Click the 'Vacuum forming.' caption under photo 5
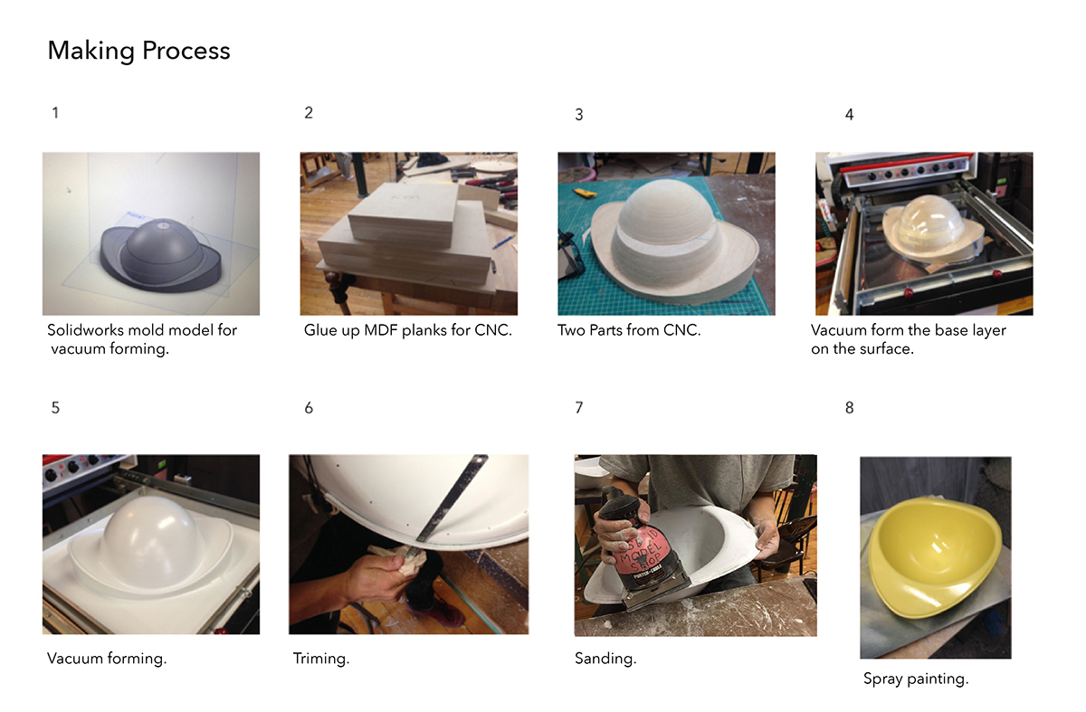Image resolution: width=1086 pixels, height=712 pixels. coord(107,659)
